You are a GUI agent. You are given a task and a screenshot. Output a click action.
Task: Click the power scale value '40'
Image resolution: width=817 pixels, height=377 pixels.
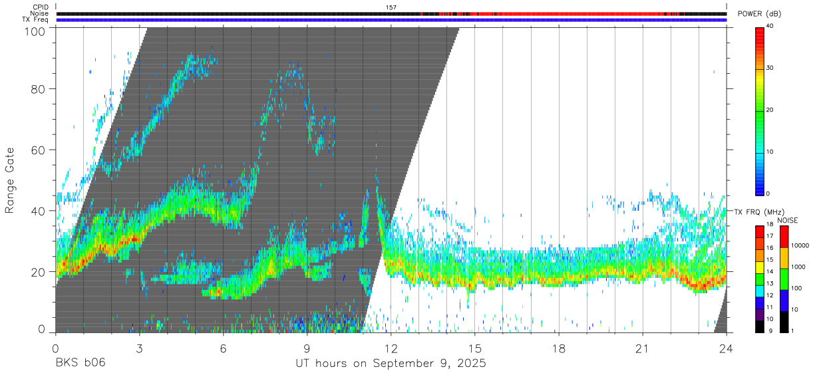[x=771, y=27]
